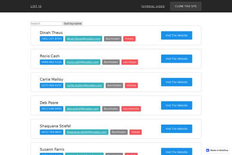Click the name Deb Poore
The height and width of the screenshot is (155, 232).
pos(49,102)
